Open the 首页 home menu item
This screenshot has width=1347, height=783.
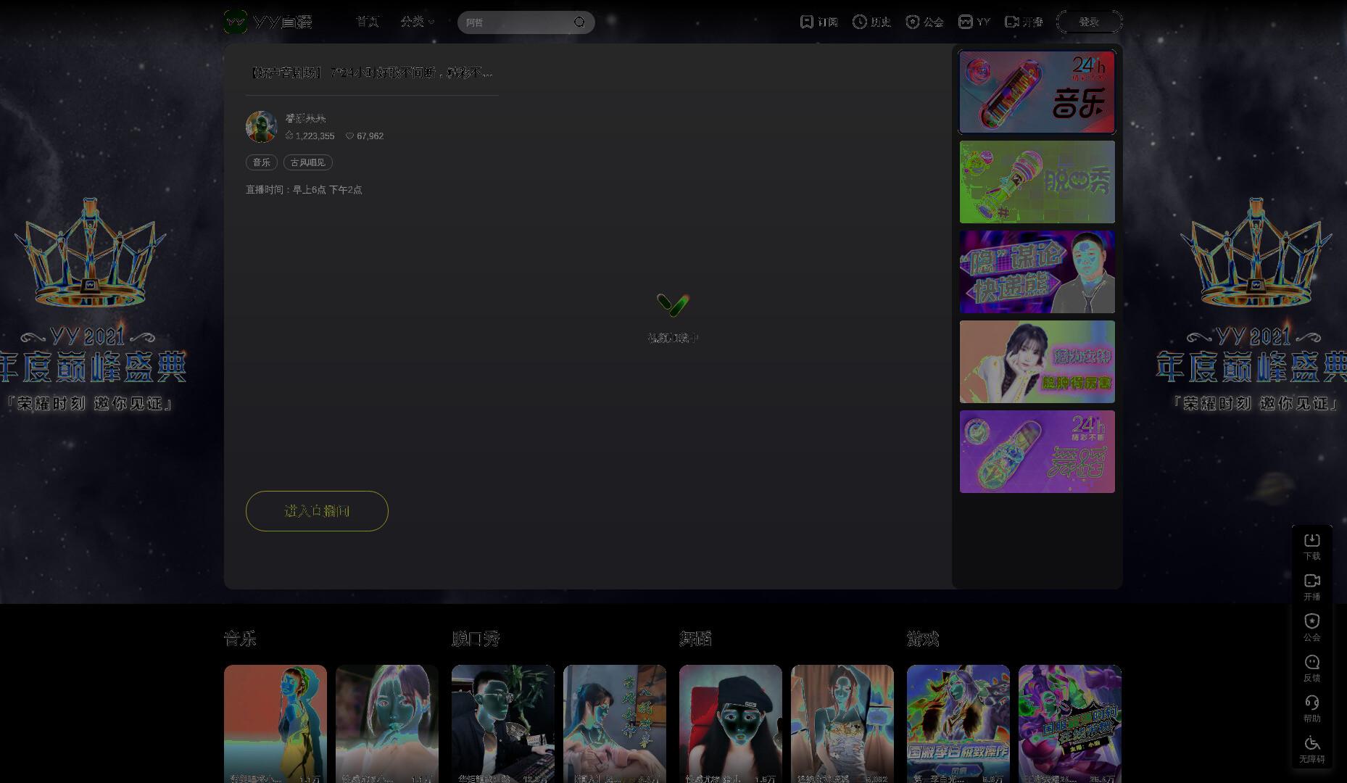(368, 22)
